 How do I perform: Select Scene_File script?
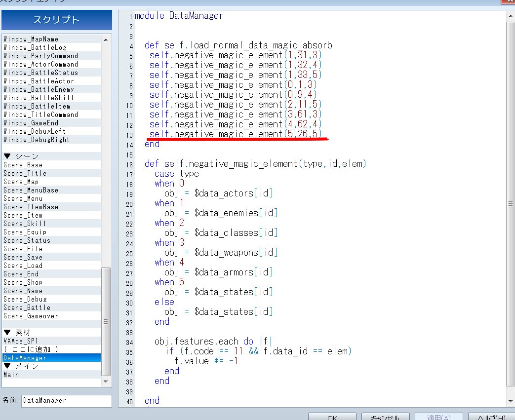click(51, 249)
